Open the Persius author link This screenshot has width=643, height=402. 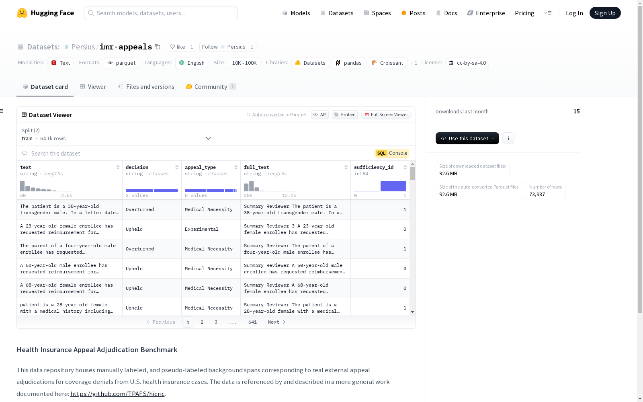pyautogui.click(x=83, y=47)
